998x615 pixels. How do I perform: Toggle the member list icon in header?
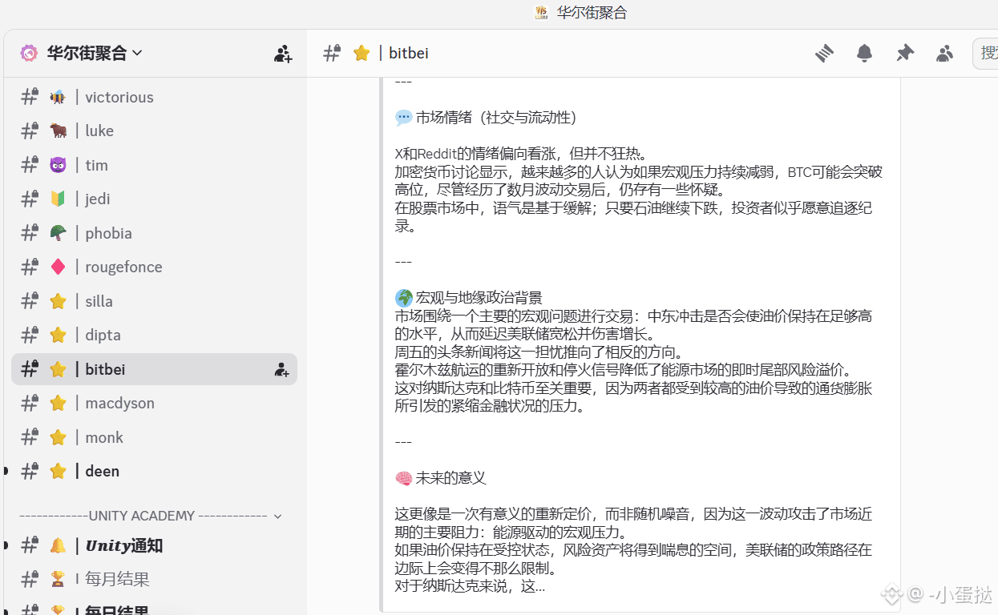pos(945,53)
